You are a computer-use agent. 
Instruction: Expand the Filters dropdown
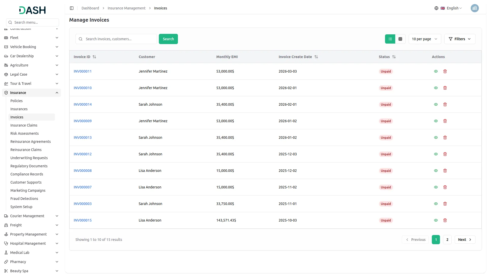click(x=460, y=39)
